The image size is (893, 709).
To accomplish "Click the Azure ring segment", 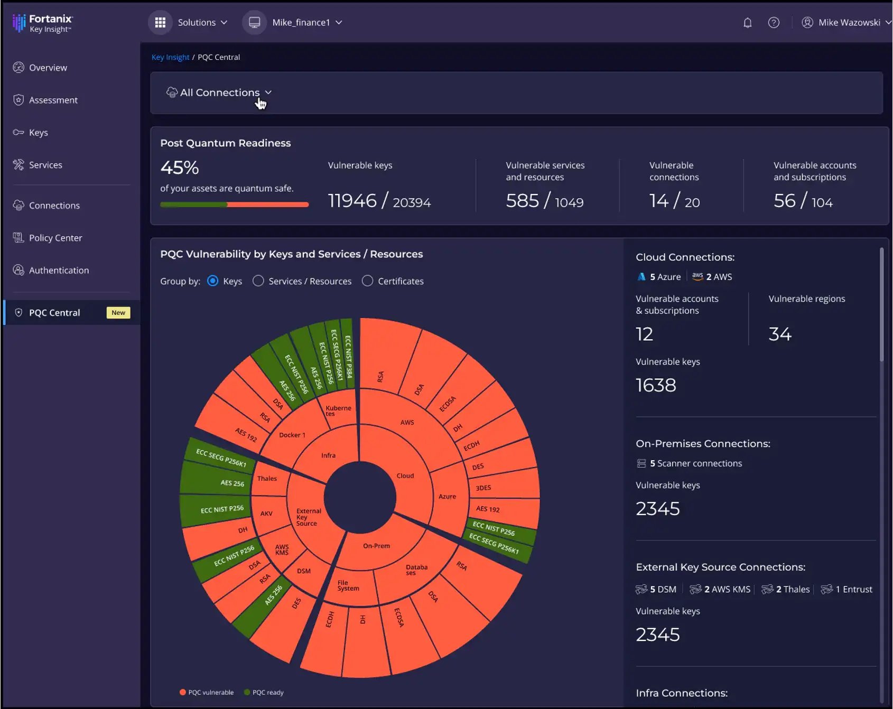I will [447, 497].
